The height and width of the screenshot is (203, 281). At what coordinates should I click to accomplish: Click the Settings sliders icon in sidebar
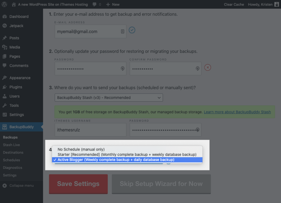(x=5, y=115)
